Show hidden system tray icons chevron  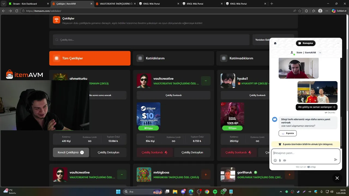tap(281, 192)
